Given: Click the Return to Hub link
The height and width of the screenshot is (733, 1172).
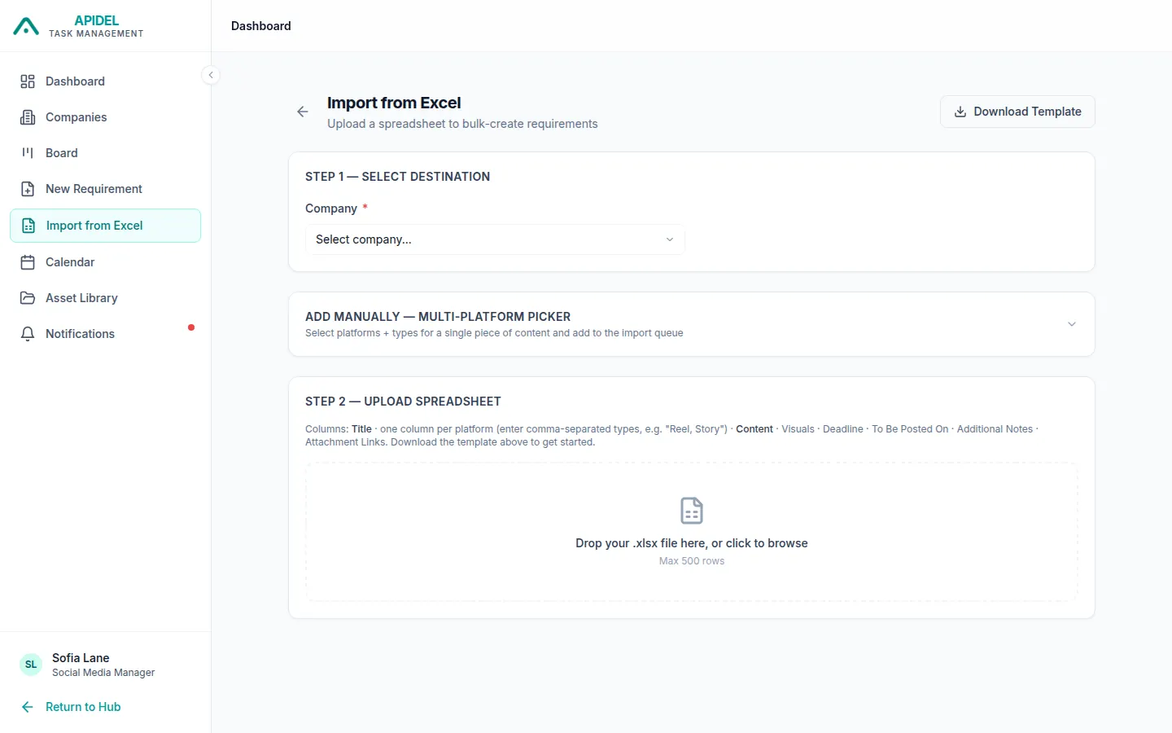Looking at the screenshot, I should tap(83, 707).
